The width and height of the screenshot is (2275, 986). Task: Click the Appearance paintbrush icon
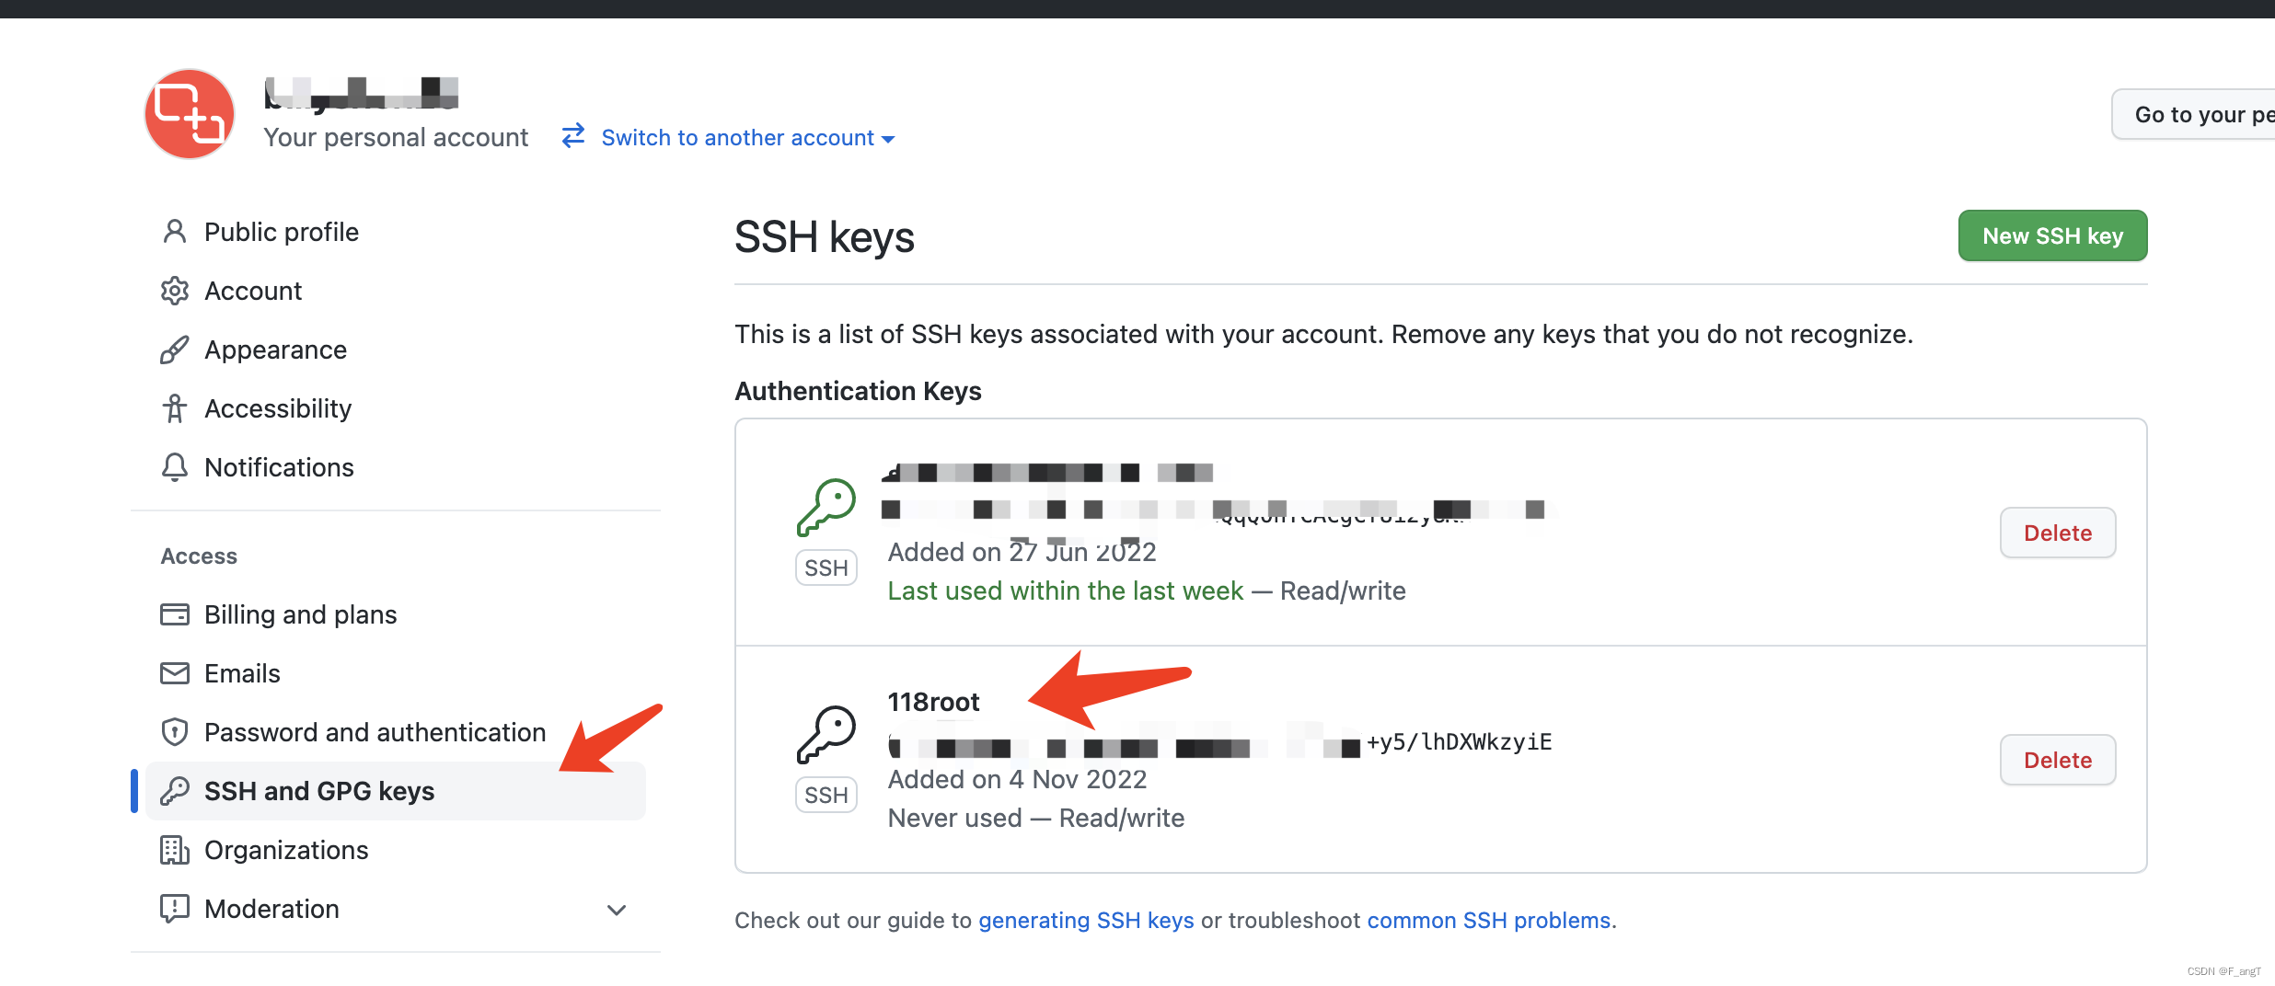point(174,350)
